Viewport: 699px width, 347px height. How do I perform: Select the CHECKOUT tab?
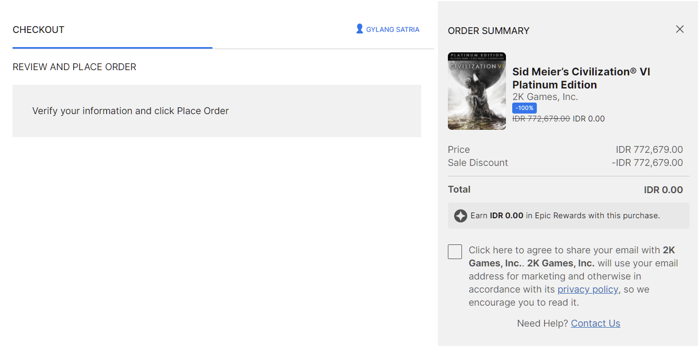coord(38,30)
